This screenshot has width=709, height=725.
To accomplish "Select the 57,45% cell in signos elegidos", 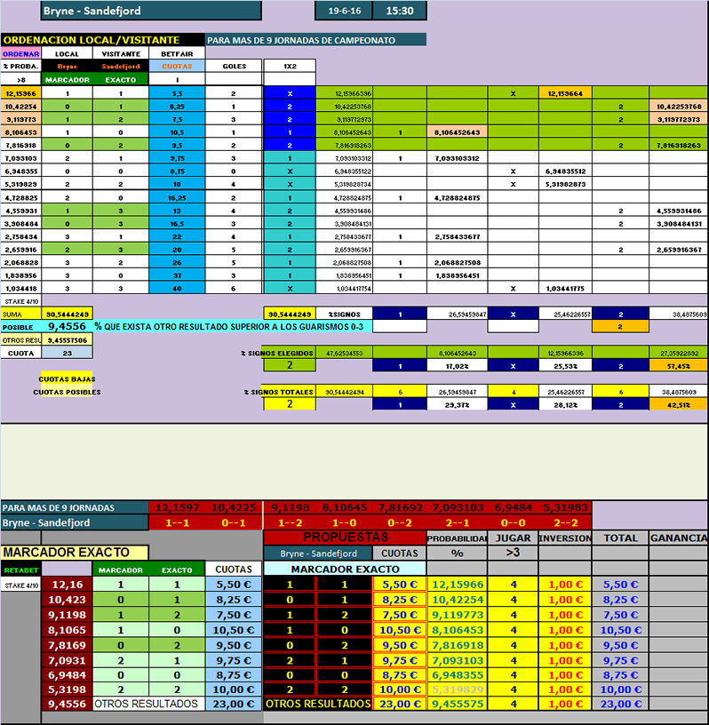I will tap(678, 366).
